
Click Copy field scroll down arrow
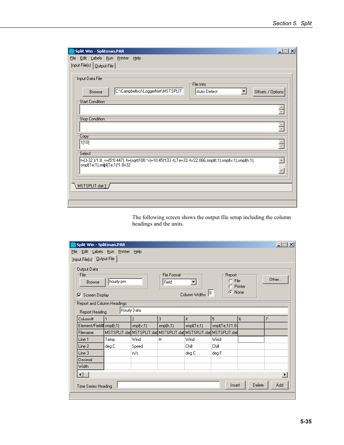tap(282, 147)
